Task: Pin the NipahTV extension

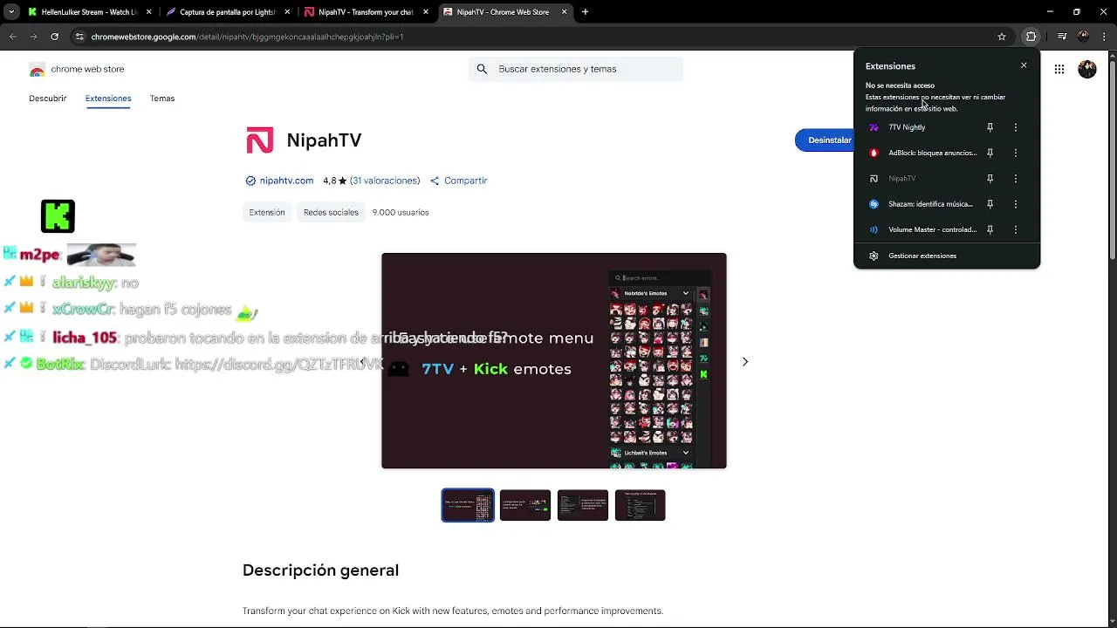Action: pyautogui.click(x=990, y=178)
